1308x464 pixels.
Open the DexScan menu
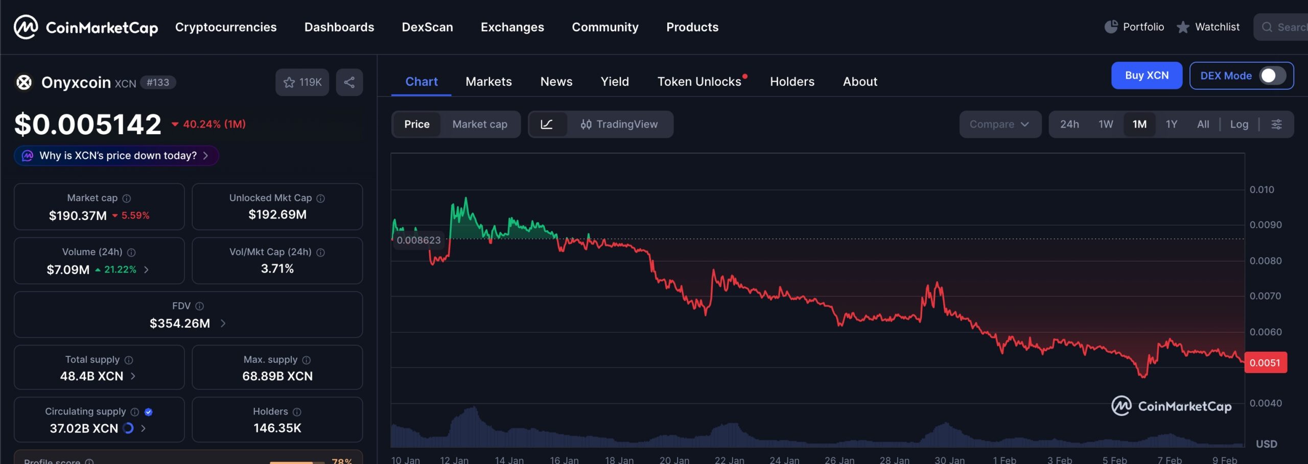click(x=427, y=27)
